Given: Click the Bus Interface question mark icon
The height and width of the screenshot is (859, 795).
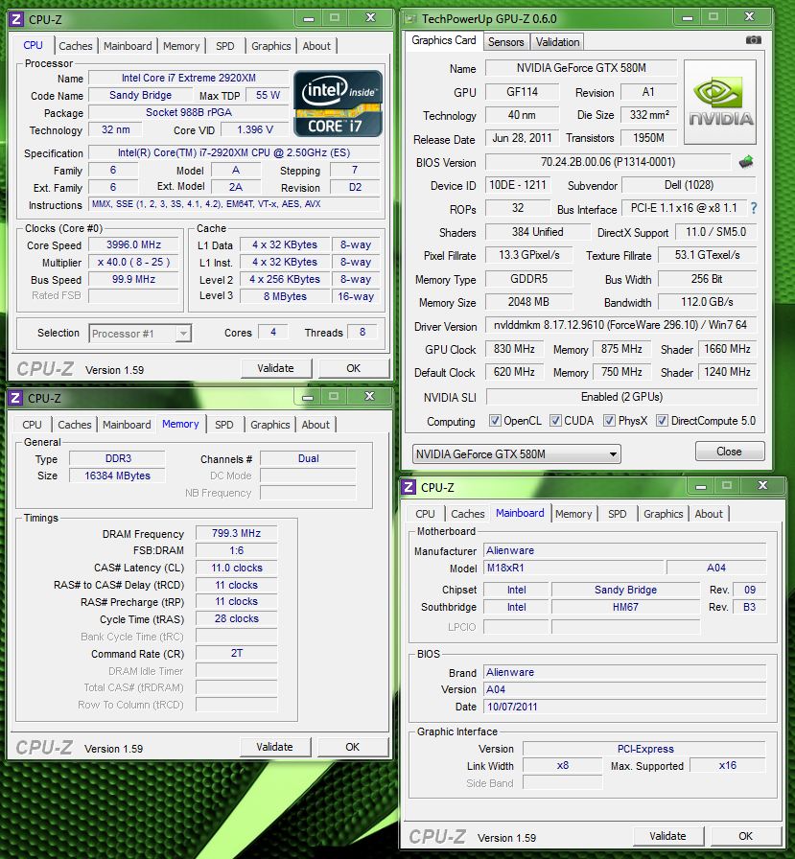Looking at the screenshot, I should pos(754,208).
